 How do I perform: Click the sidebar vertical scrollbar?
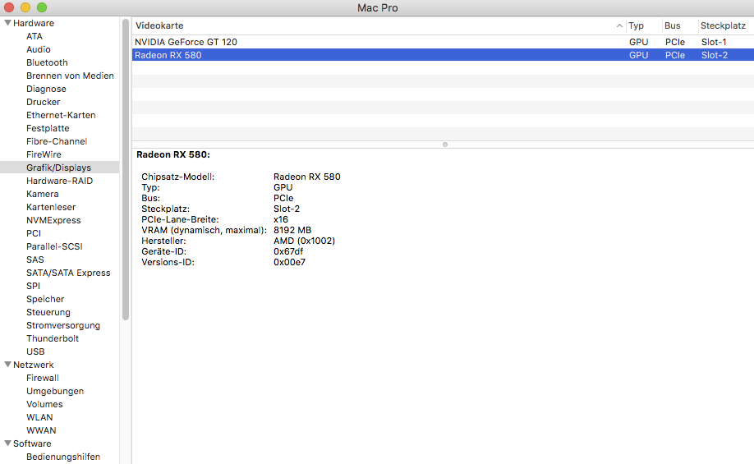[126, 169]
